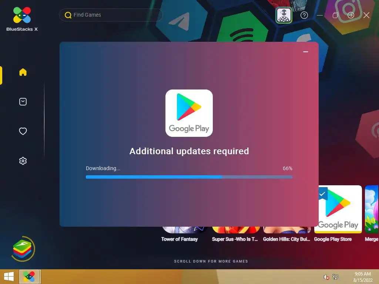Image resolution: width=379 pixels, height=284 pixels.
Task: Click Scroll Down For More Games text
Action: 211,261
